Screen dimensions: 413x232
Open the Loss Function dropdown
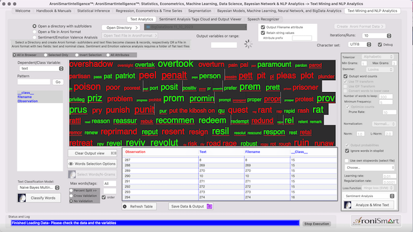pos(378,188)
